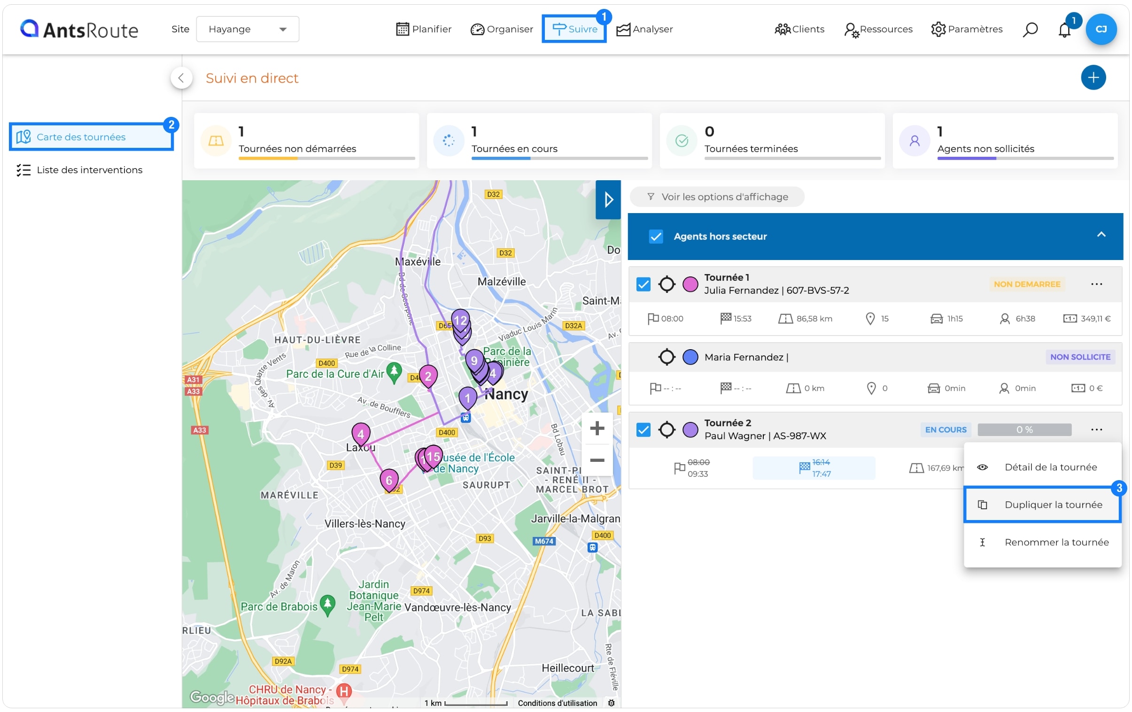Toggle Agents hors secteur checkbox
This screenshot has height=712, width=1132.
tap(656, 236)
